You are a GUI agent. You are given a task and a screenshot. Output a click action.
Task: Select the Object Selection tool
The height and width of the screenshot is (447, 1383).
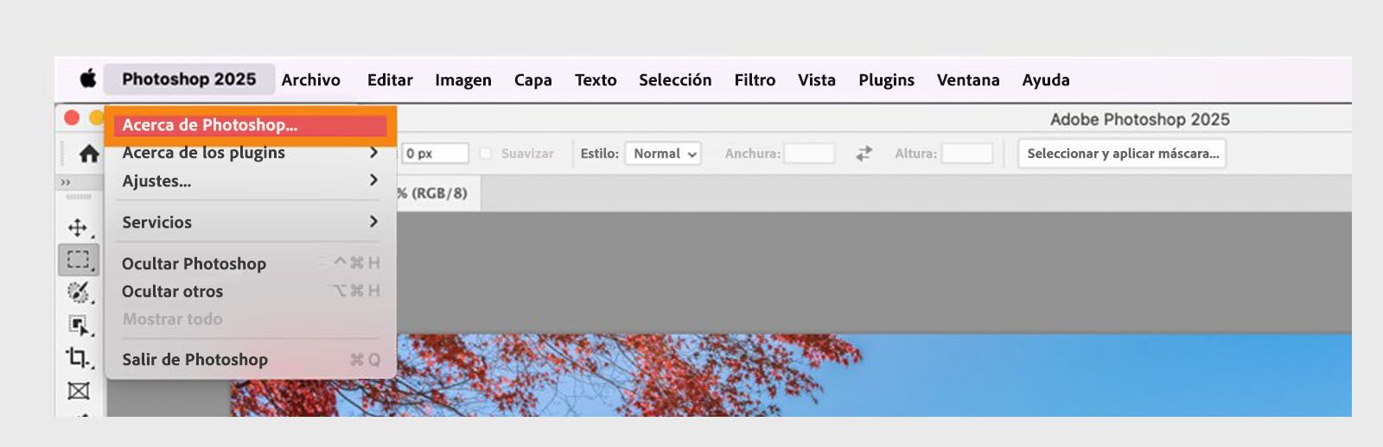pyautogui.click(x=79, y=325)
